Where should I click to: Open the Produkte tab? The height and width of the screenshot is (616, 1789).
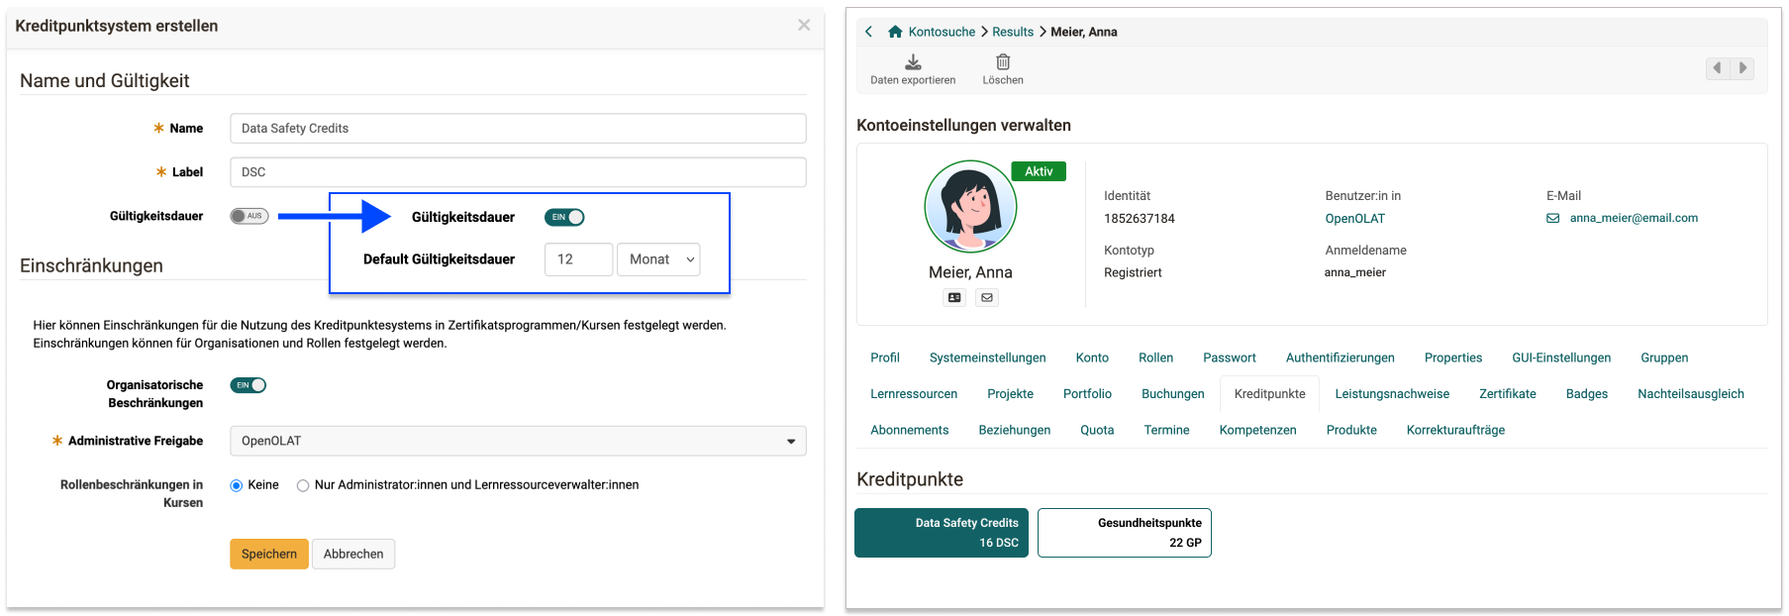[1351, 430]
